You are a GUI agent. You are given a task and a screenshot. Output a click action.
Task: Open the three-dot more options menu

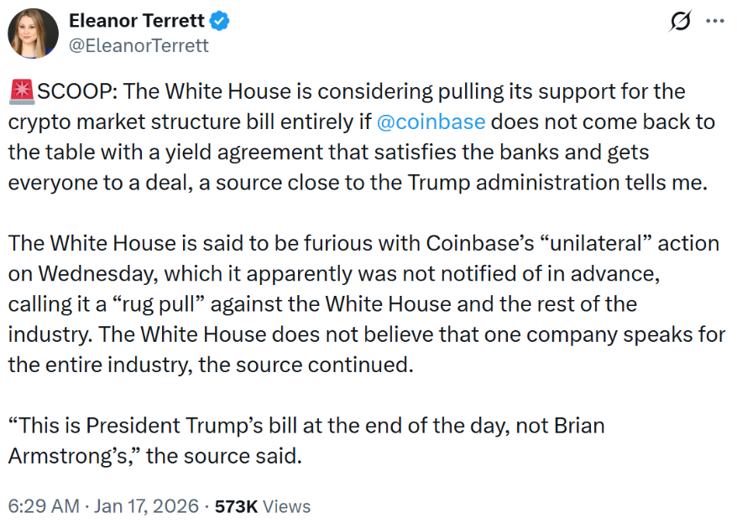point(714,22)
